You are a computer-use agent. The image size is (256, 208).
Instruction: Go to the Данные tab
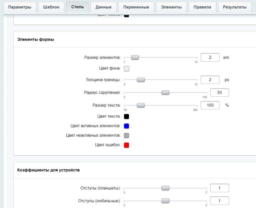click(x=103, y=8)
